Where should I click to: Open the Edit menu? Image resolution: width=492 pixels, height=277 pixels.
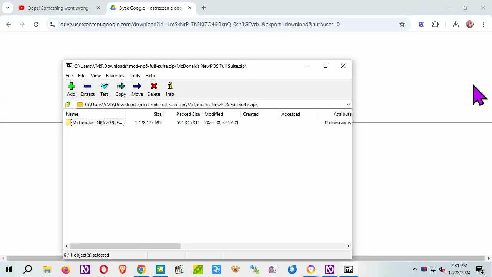[x=82, y=76]
